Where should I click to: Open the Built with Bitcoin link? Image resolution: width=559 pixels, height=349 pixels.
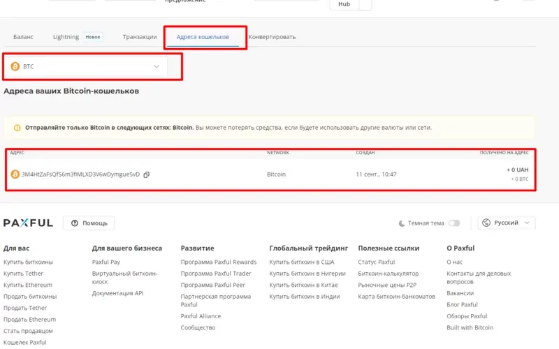(x=470, y=327)
